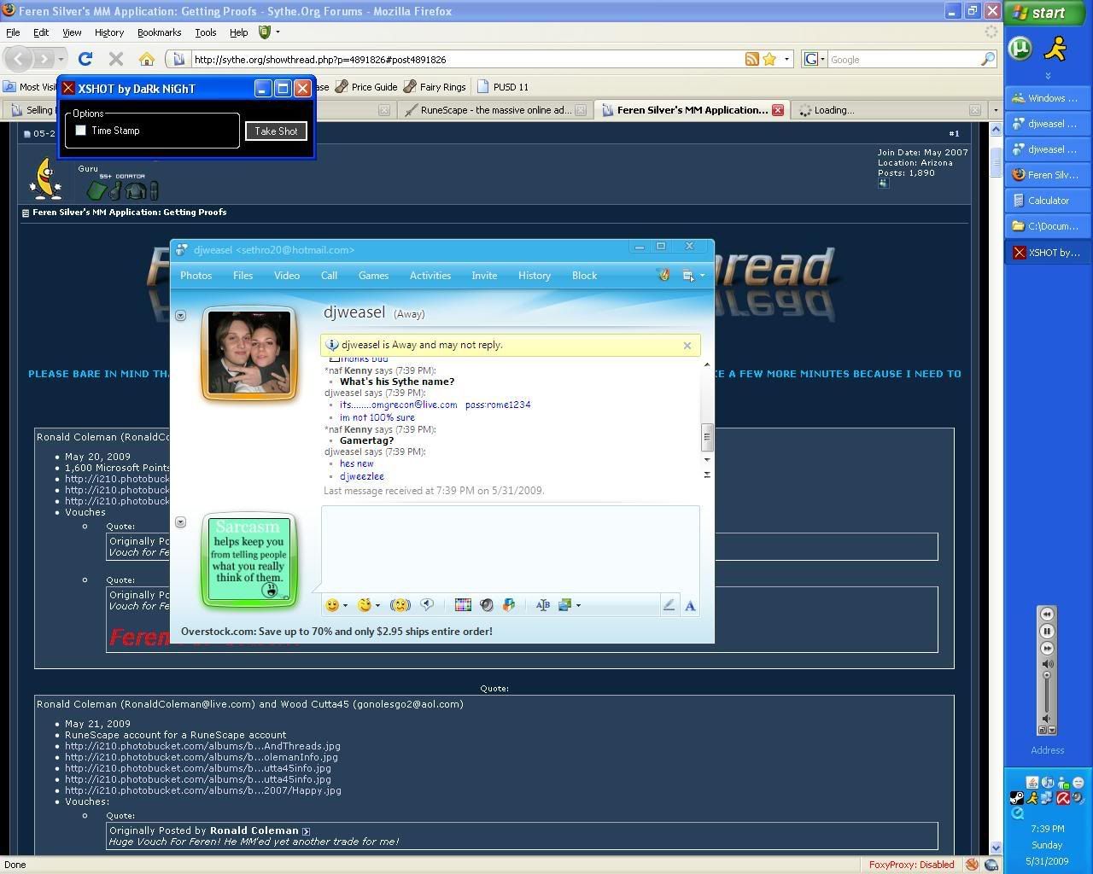
Task: Run the Google search with the magnifier icon
Action: (x=987, y=59)
